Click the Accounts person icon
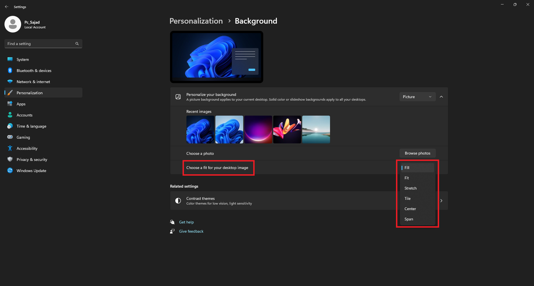The width and height of the screenshot is (534, 286). (x=10, y=115)
